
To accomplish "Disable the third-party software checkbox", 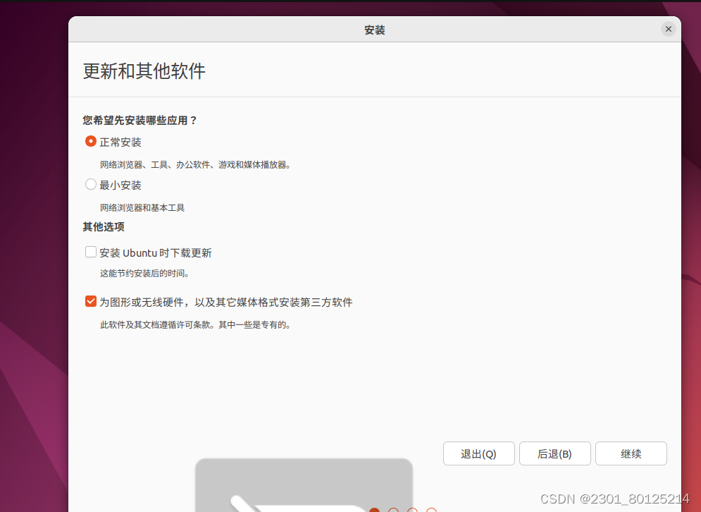I will (x=91, y=300).
